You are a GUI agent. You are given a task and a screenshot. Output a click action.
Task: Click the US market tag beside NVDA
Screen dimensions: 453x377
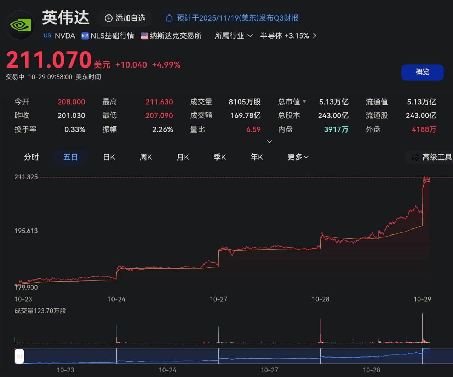[x=47, y=36]
